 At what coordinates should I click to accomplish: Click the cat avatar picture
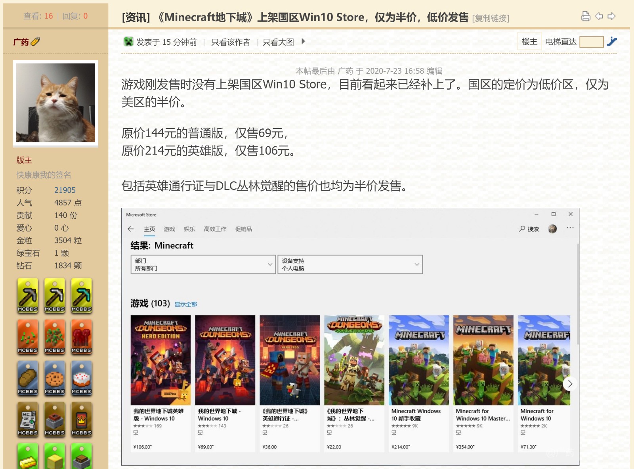[55, 103]
